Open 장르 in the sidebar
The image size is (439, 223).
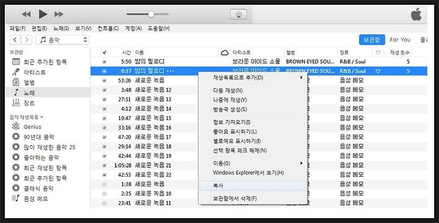[x=29, y=103]
